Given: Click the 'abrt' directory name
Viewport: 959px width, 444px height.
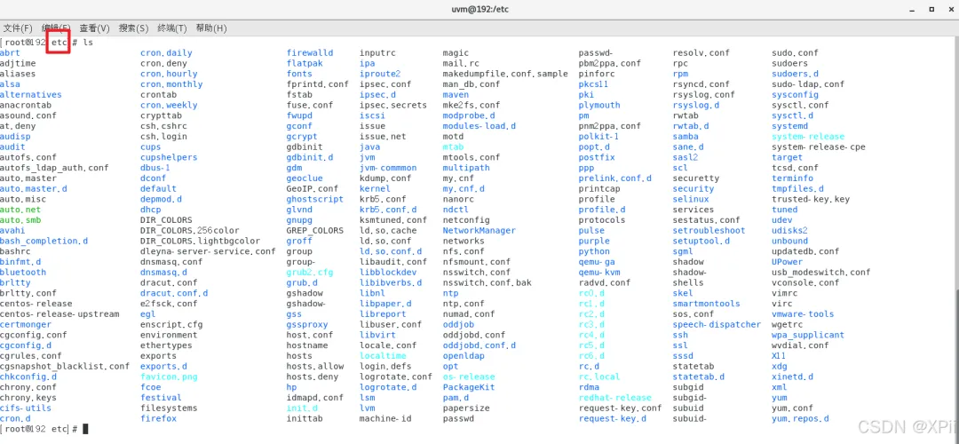Looking at the screenshot, I should (x=10, y=52).
